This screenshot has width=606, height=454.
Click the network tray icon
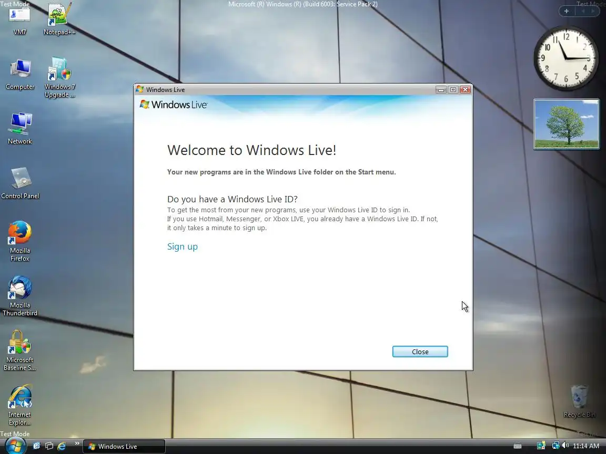tap(555, 446)
